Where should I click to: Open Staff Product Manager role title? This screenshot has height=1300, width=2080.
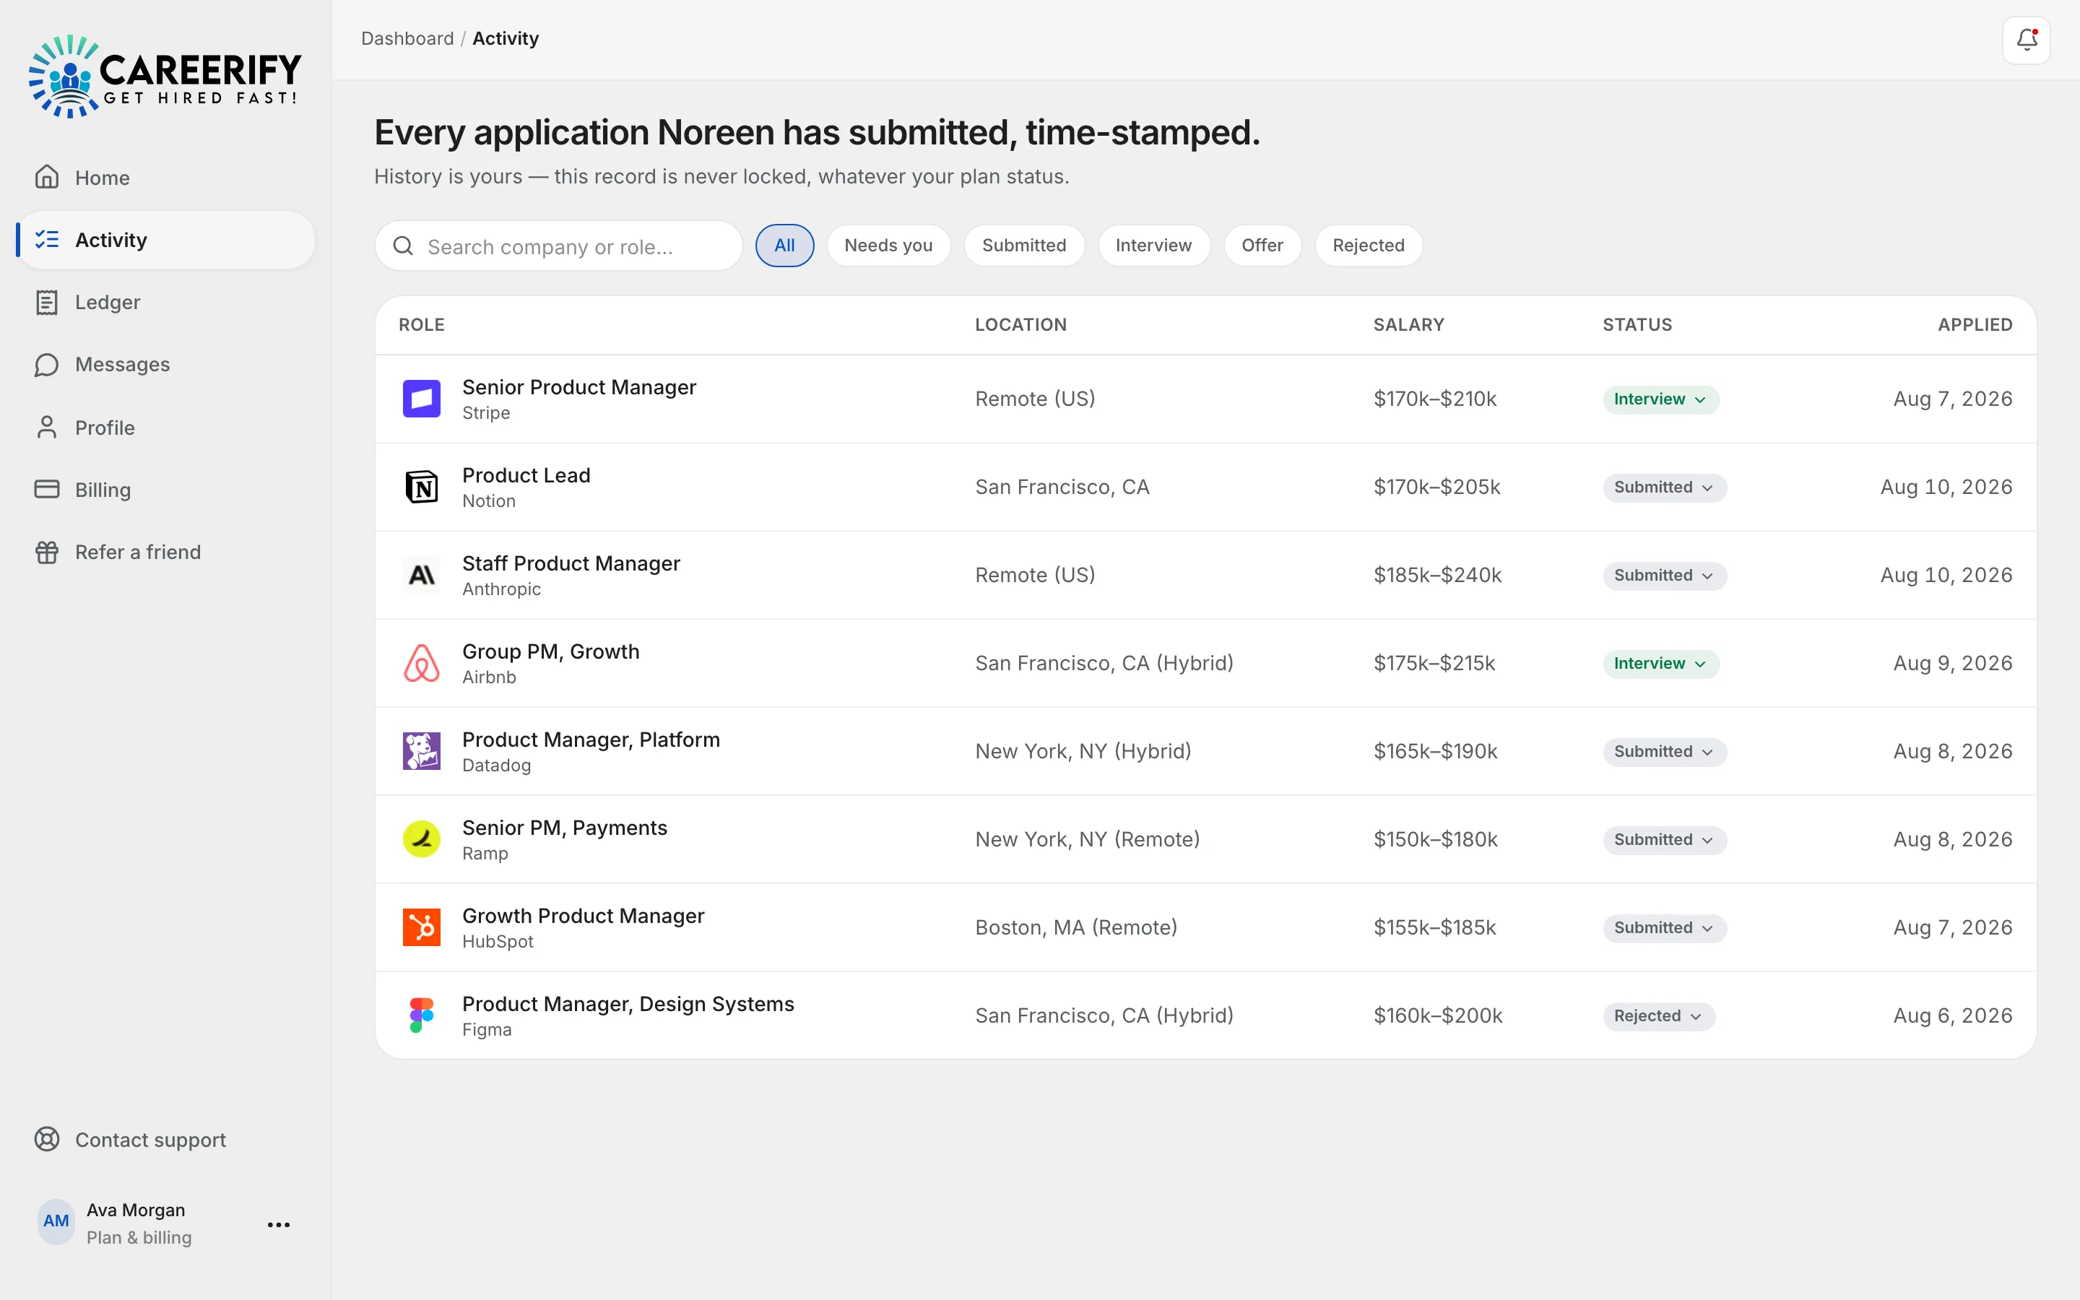571,564
